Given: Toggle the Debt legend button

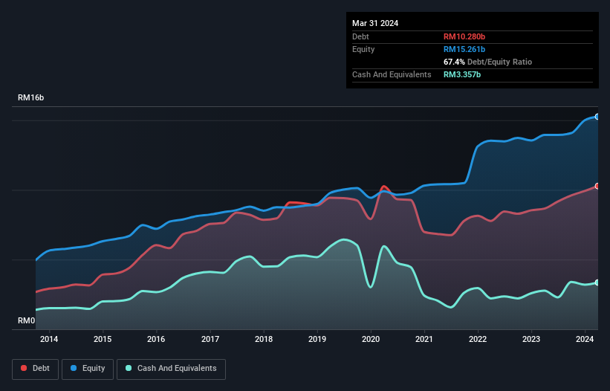Looking at the screenshot, I should pos(36,369).
